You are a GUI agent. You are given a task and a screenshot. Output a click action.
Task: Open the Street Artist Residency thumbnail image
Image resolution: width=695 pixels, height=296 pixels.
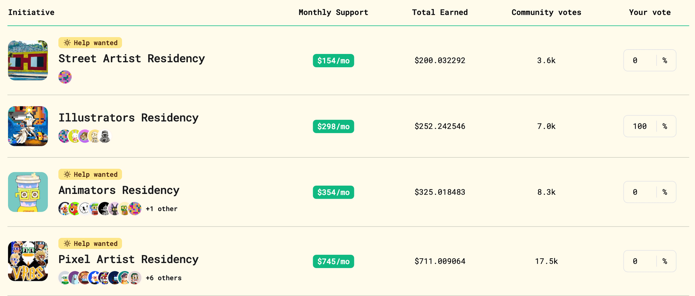[x=28, y=60]
